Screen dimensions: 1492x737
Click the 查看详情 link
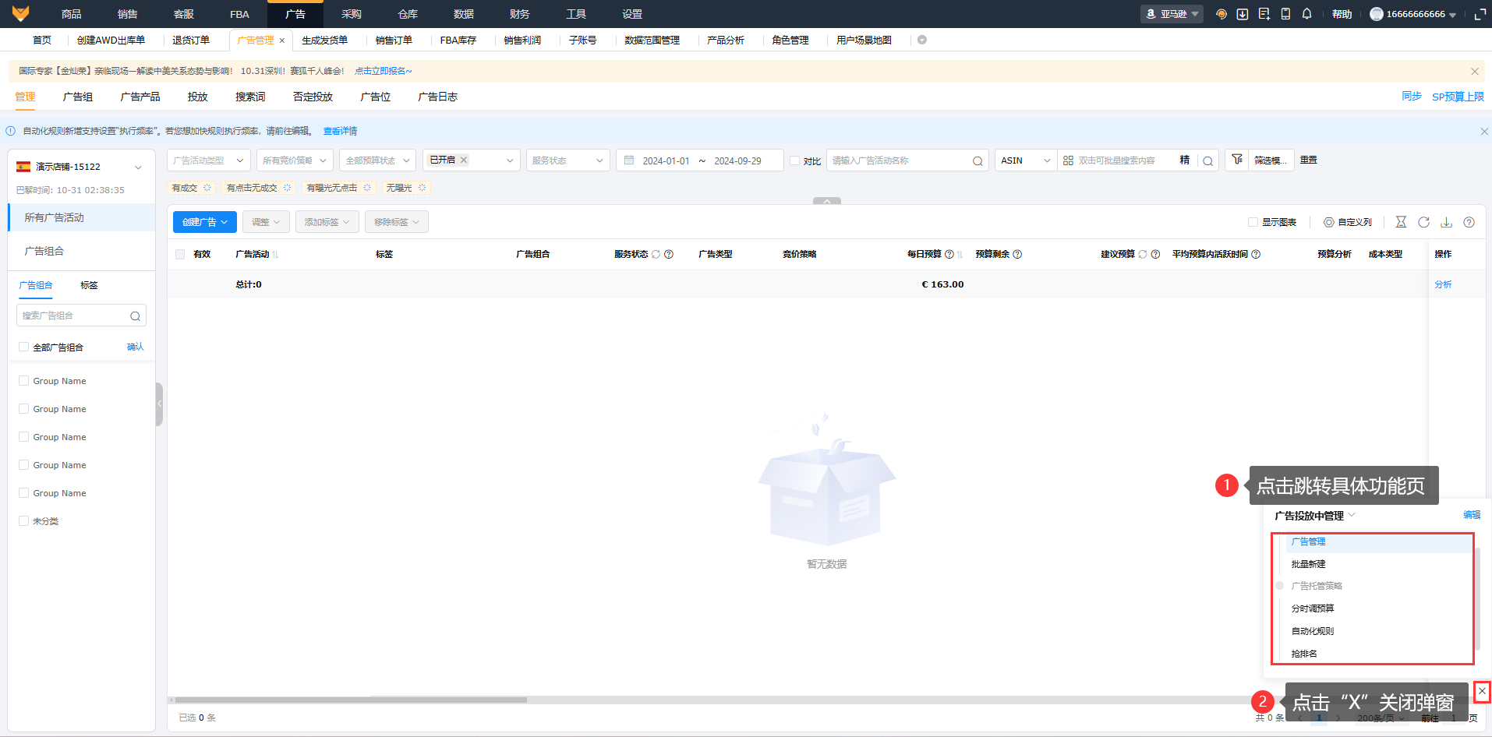click(x=341, y=132)
